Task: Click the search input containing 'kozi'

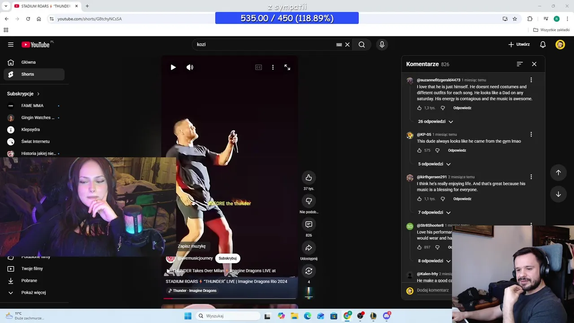Action: [265, 44]
